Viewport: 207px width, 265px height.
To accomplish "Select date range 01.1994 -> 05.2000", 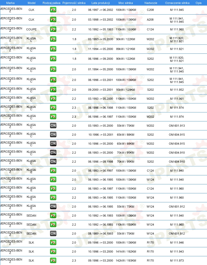I will 101,69.
